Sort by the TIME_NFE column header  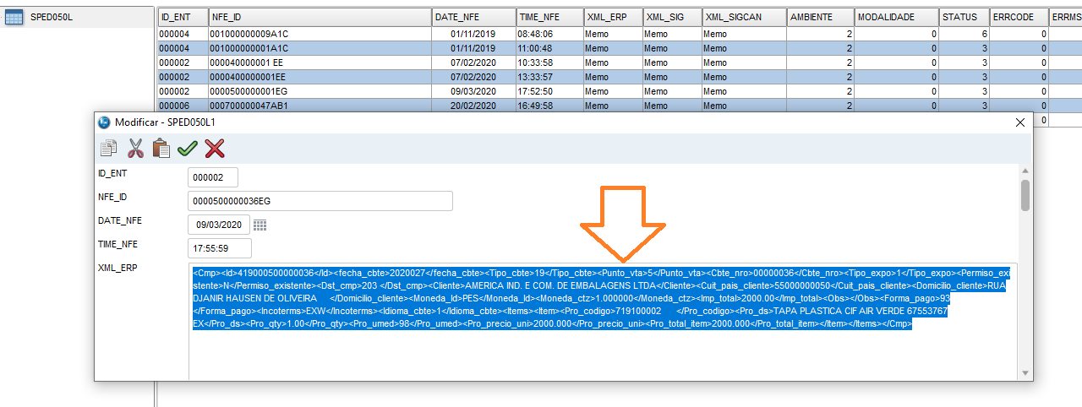(x=549, y=17)
